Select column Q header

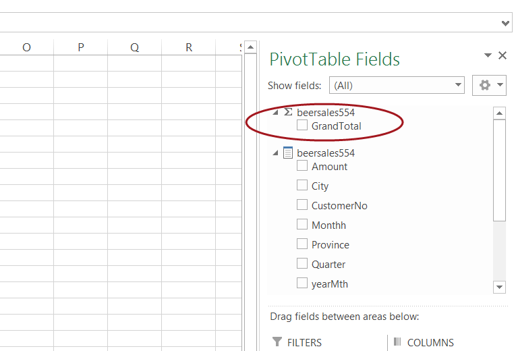135,47
